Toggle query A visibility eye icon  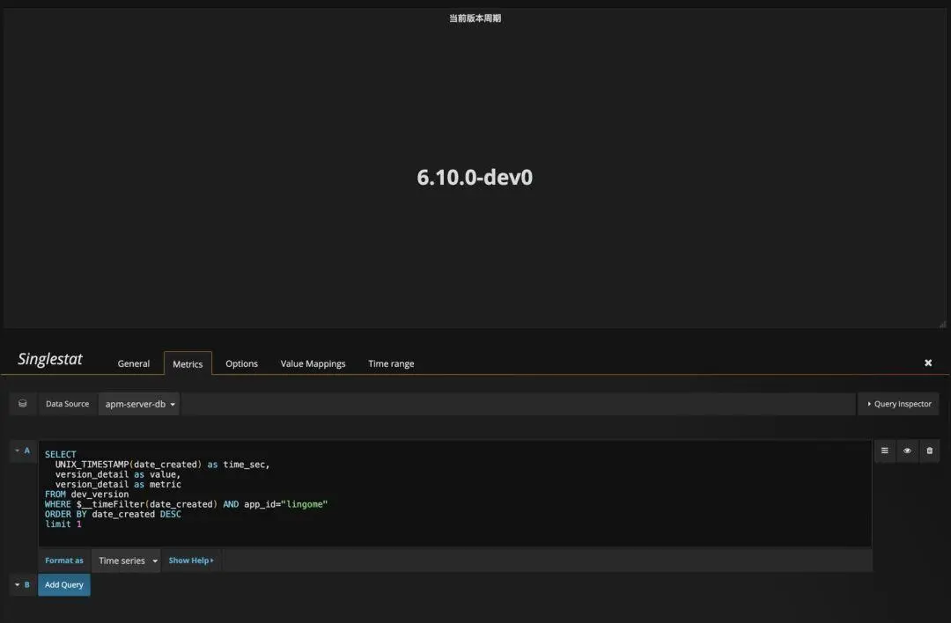pos(907,451)
